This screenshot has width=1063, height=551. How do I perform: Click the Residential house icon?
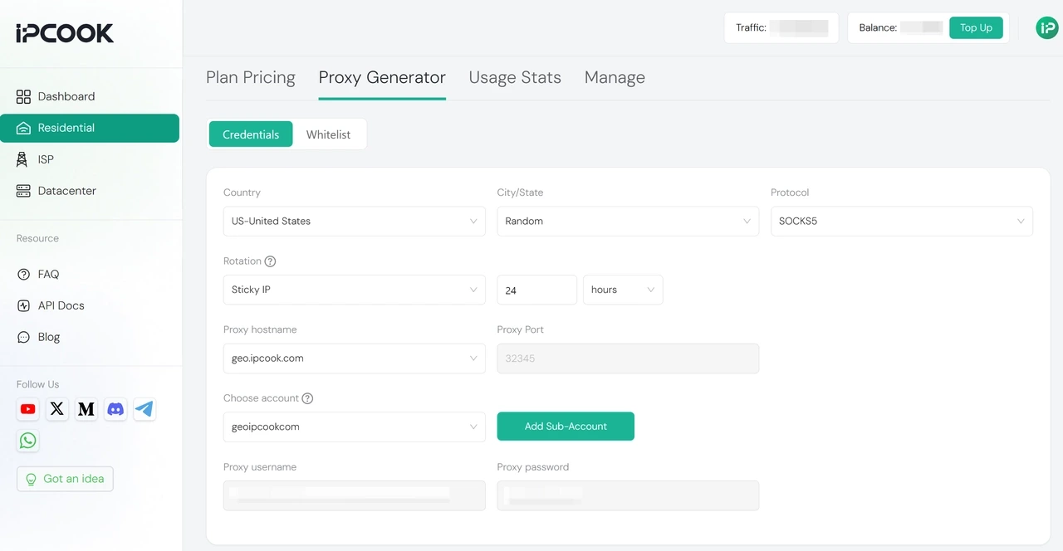pyautogui.click(x=23, y=128)
